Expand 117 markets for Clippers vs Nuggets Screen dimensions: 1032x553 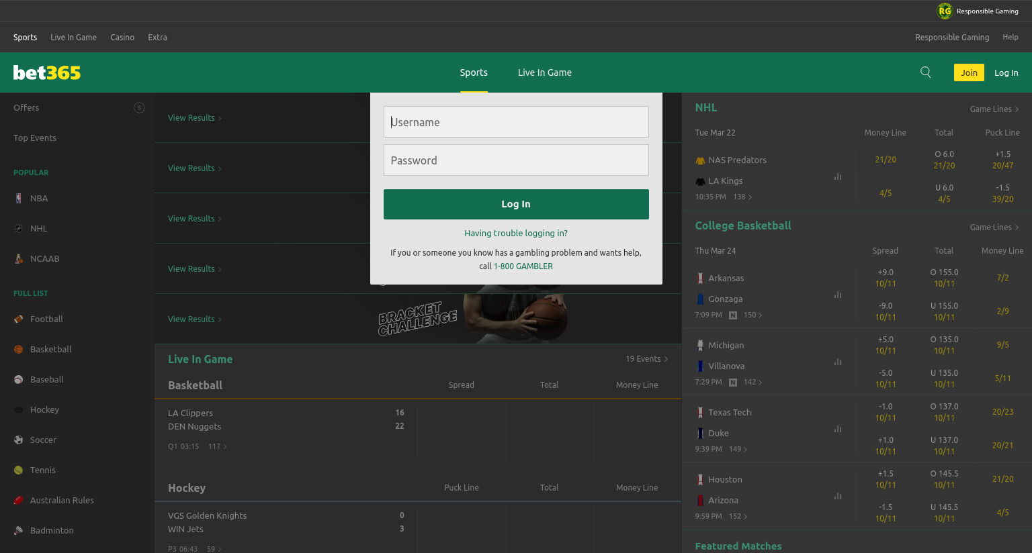218,446
